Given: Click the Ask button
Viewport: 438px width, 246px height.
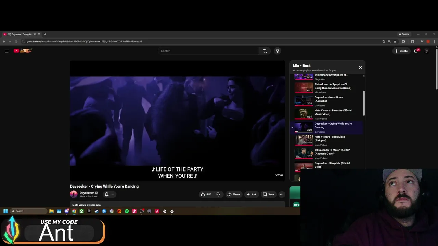Looking at the screenshot, I should [x=251, y=194].
